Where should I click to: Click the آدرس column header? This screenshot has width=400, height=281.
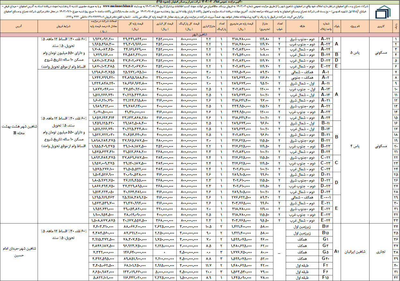[x=20, y=26]
